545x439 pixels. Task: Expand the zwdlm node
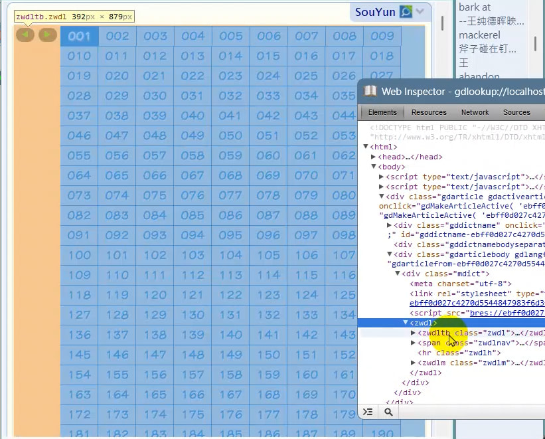click(x=413, y=363)
